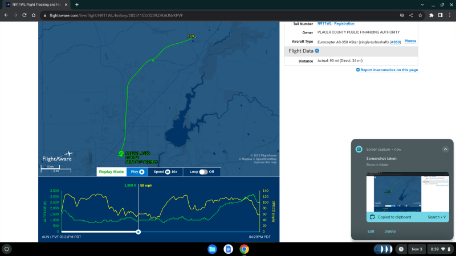Open Google Docs on shelf
The height and width of the screenshot is (256, 456).
click(x=229, y=249)
